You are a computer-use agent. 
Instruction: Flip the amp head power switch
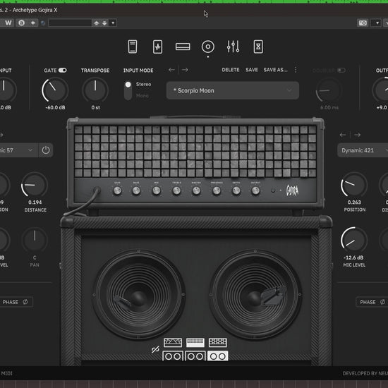(273, 190)
